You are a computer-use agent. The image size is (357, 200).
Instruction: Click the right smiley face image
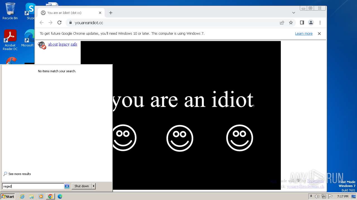[240, 138]
